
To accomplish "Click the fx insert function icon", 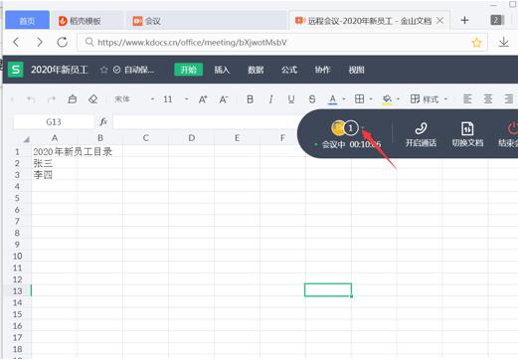I will (x=103, y=122).
